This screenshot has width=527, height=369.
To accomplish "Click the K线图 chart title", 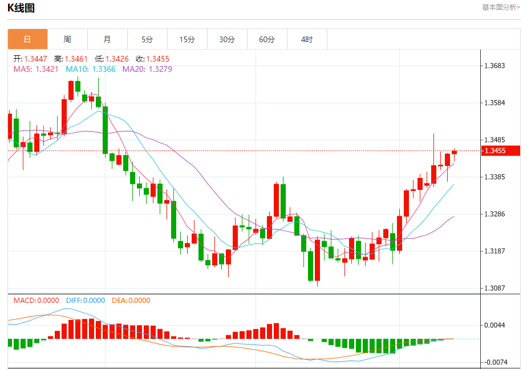I will coord(21,8).
